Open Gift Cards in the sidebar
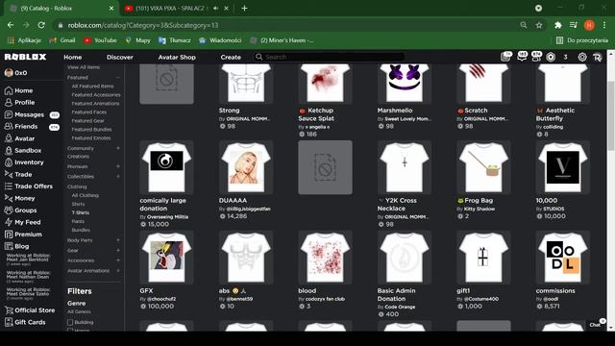Screen dimensions: 615x346 click(25, 322)
